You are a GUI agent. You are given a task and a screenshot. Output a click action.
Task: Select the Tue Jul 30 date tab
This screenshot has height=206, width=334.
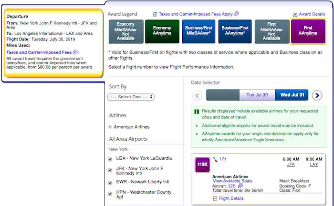(257, 95)
